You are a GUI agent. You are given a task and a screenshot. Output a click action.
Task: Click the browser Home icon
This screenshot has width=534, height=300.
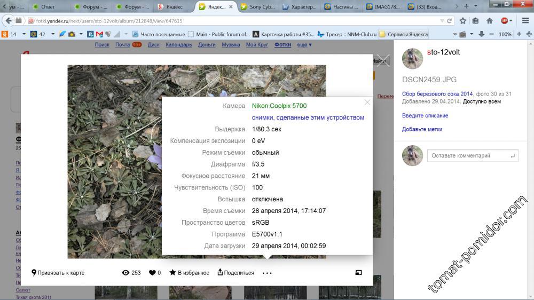point(489,21)
